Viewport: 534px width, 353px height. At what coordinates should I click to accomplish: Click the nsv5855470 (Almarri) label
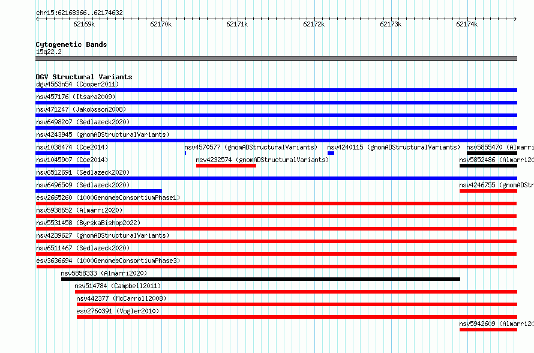(500, 147)
